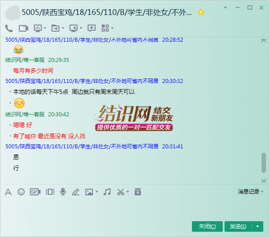Click the 发送(S) send button

point(238,226)
